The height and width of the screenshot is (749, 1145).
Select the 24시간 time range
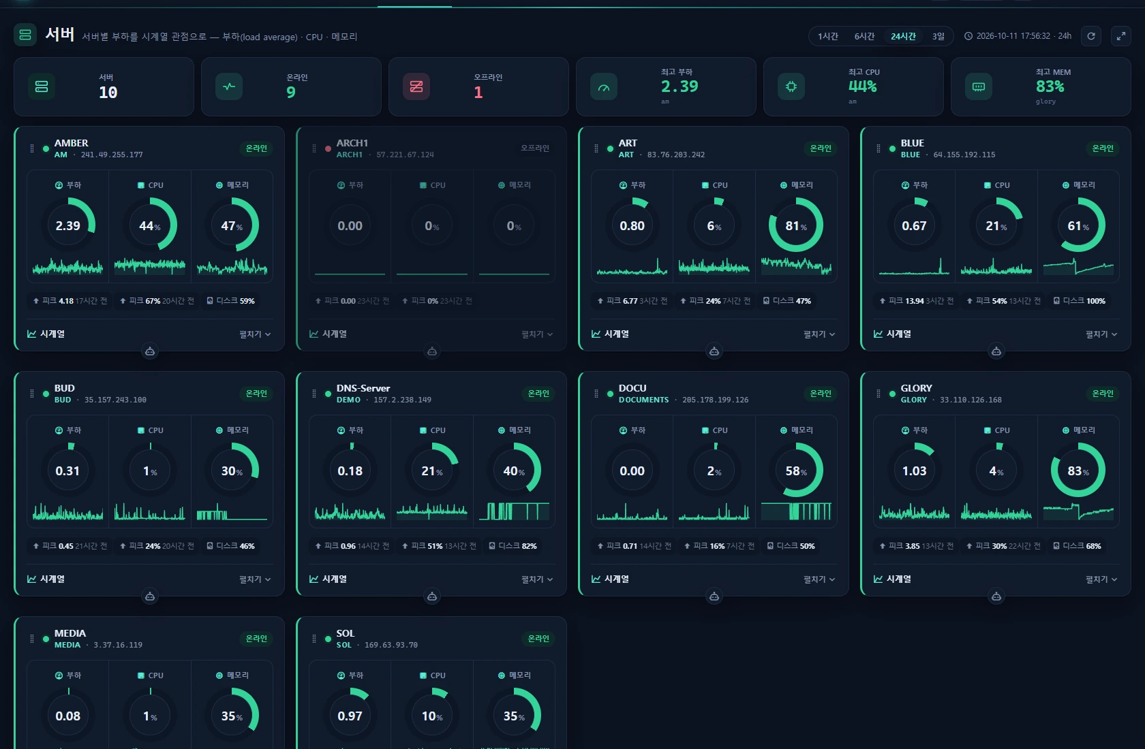point(903,36)
